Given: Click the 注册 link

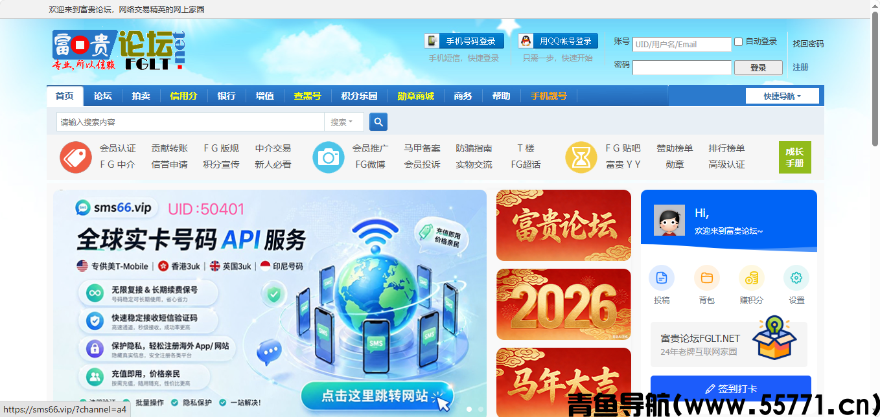Looking at the screenshot, I should (800, 67).
